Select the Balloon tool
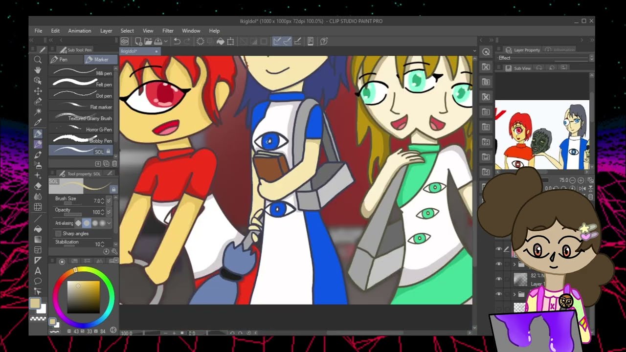626x352 pixels. coord(38,281)
